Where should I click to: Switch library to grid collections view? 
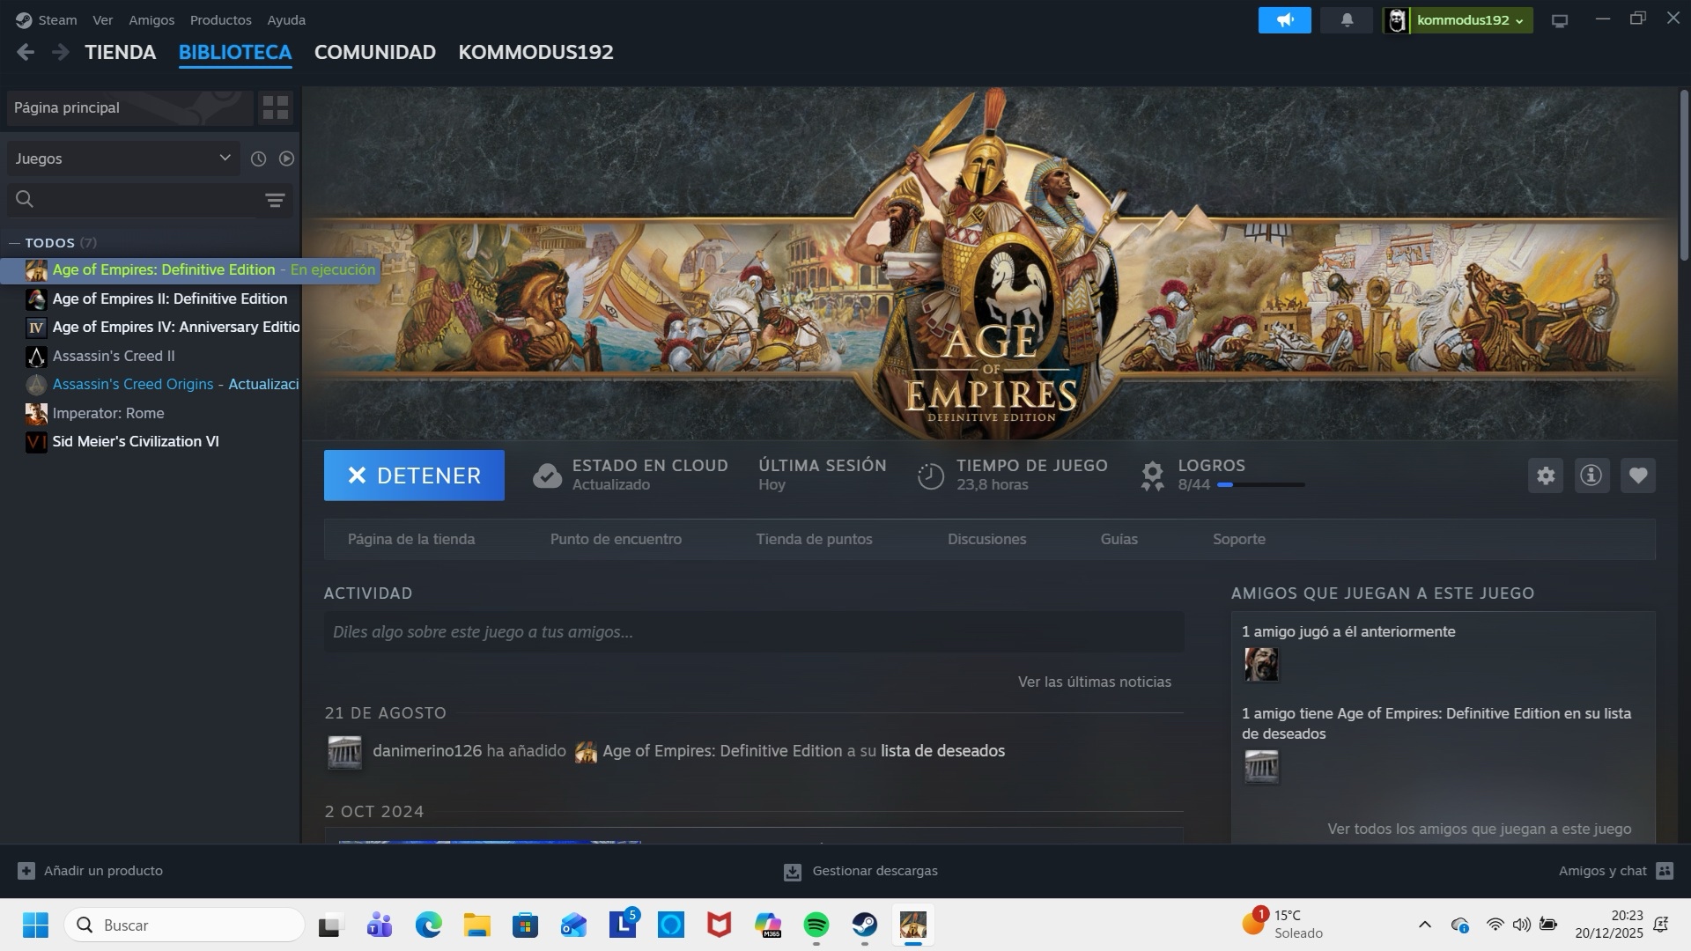[x=276, y=107]
